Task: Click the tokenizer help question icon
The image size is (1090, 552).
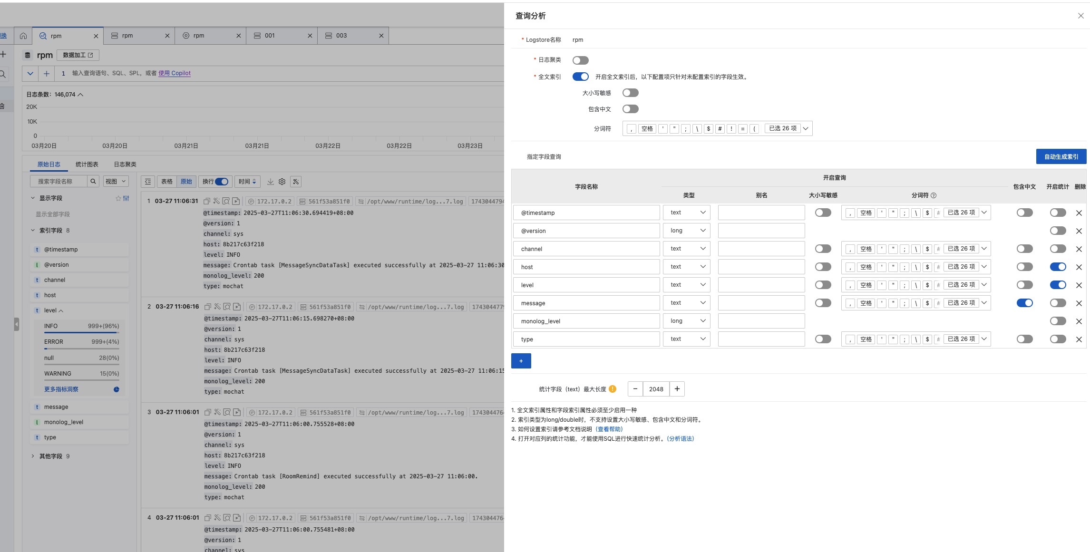Action: 934,195
